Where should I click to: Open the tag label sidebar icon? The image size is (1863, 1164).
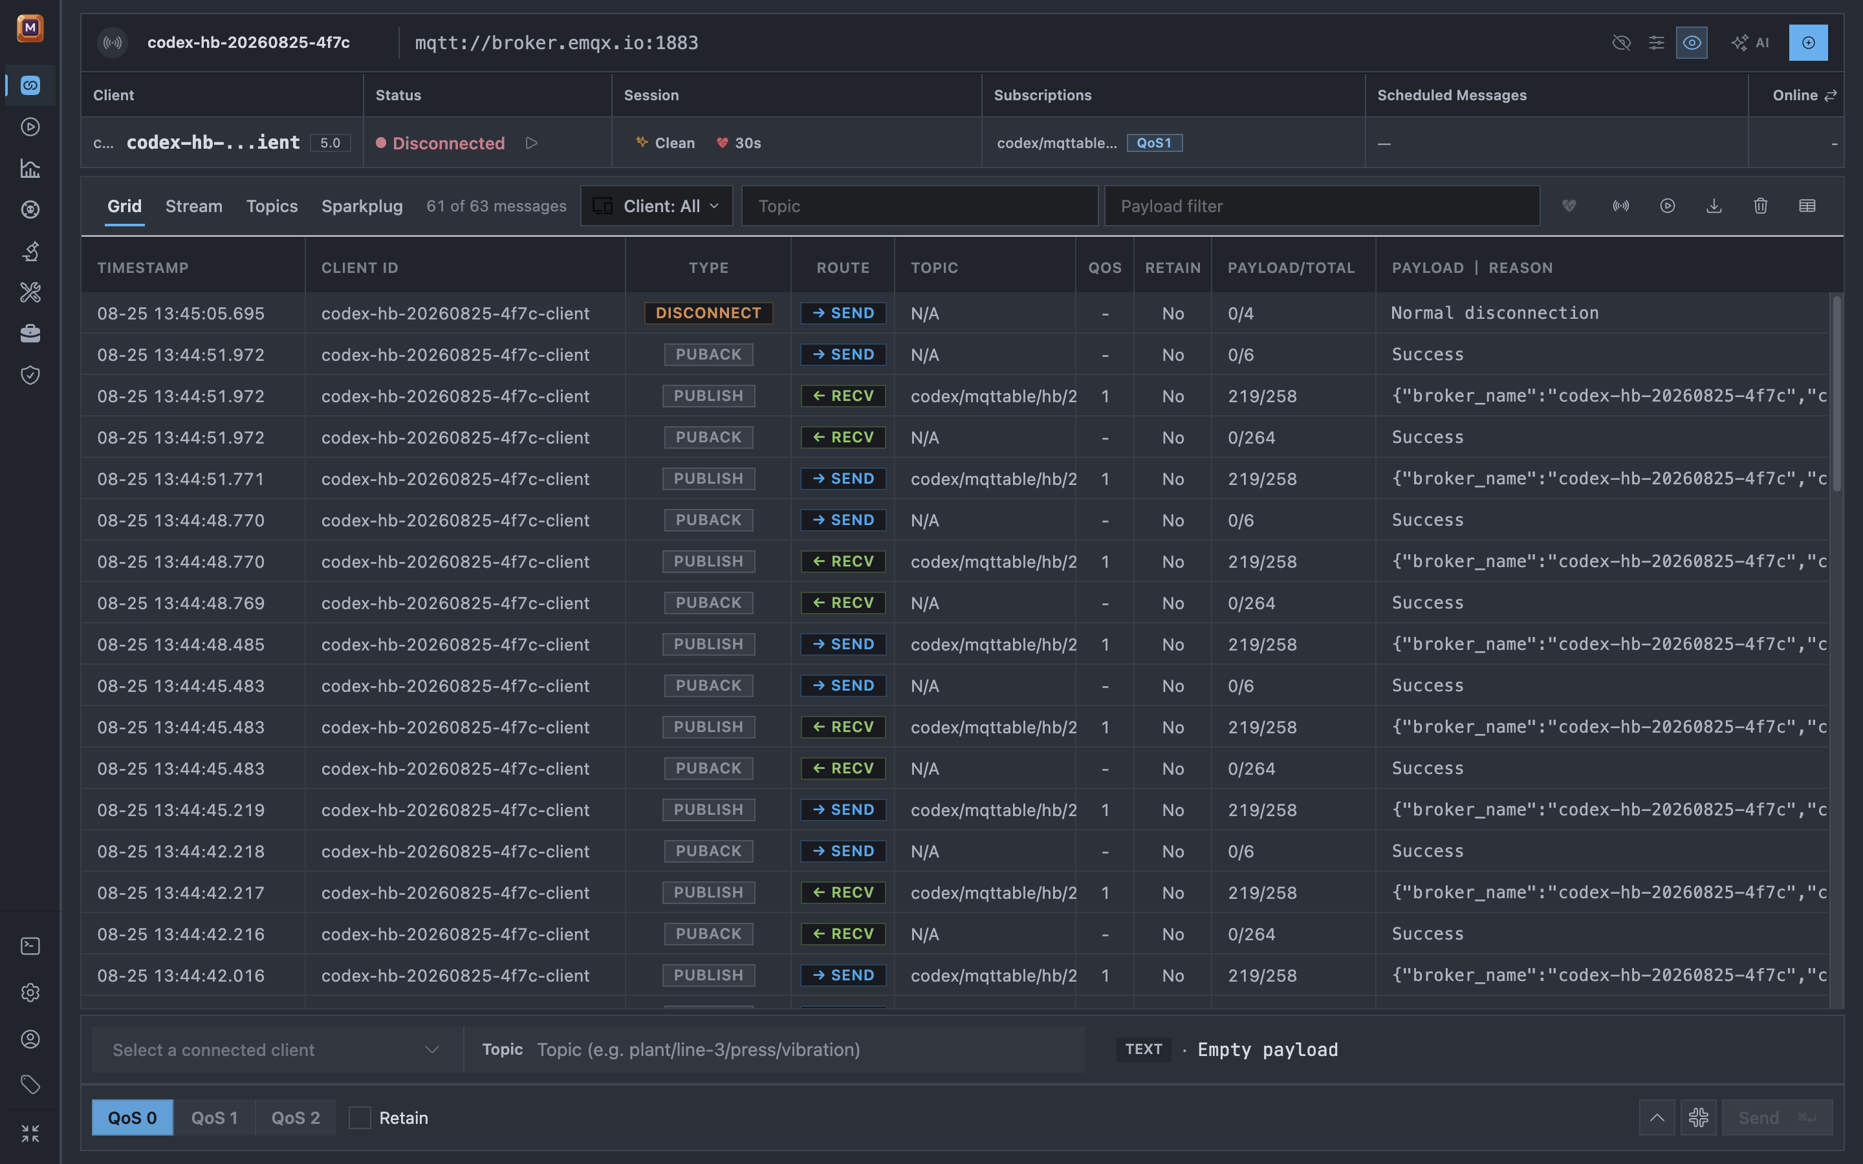click(30, 1086)
